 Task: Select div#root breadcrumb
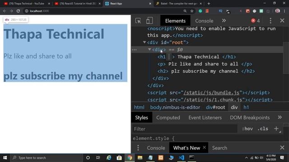coord(215,107)
